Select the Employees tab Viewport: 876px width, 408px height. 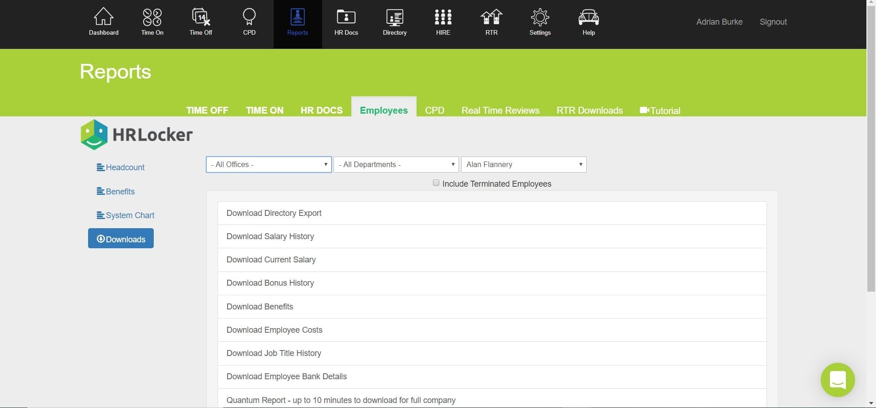tap(384, 110)
